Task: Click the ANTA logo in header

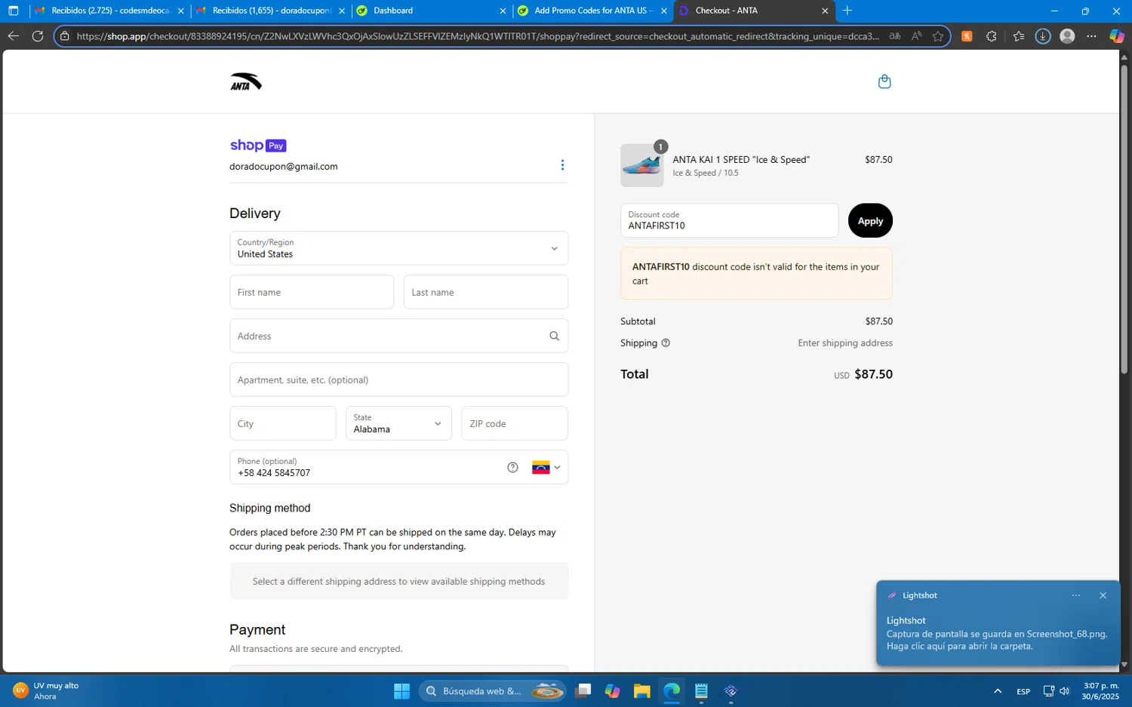Action: 246,81
